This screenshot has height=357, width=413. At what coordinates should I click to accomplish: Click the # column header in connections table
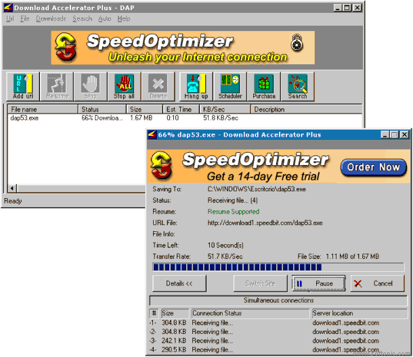[154, 313]
